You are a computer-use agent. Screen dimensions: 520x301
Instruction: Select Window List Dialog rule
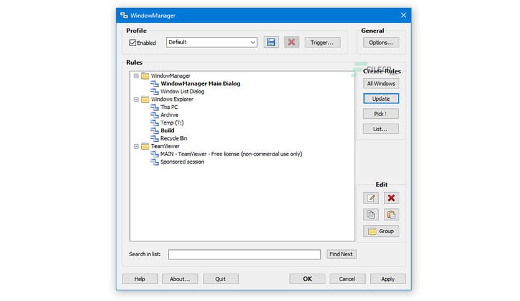click(x=182, y=91)
